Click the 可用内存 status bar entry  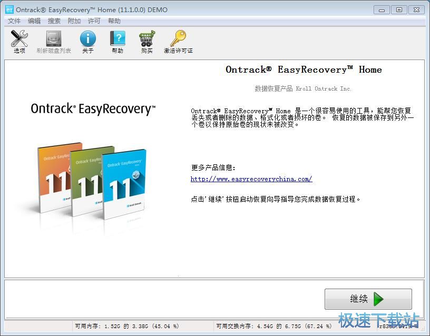126,326
